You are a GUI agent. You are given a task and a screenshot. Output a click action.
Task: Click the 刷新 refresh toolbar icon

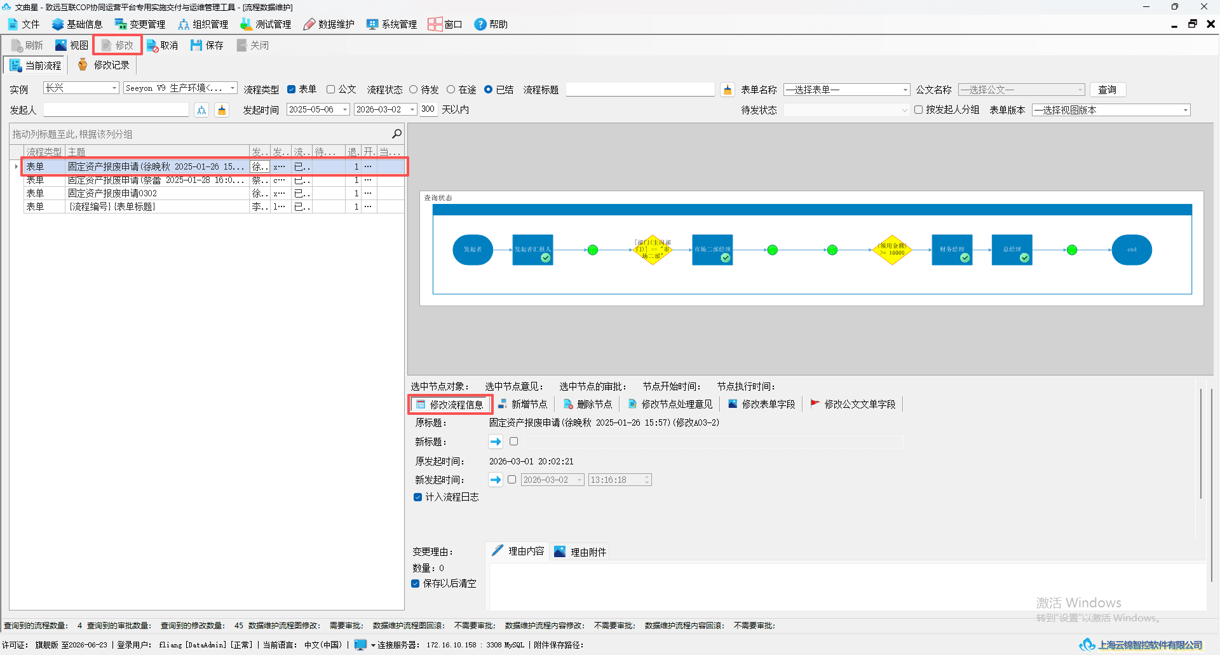[17, 46]
